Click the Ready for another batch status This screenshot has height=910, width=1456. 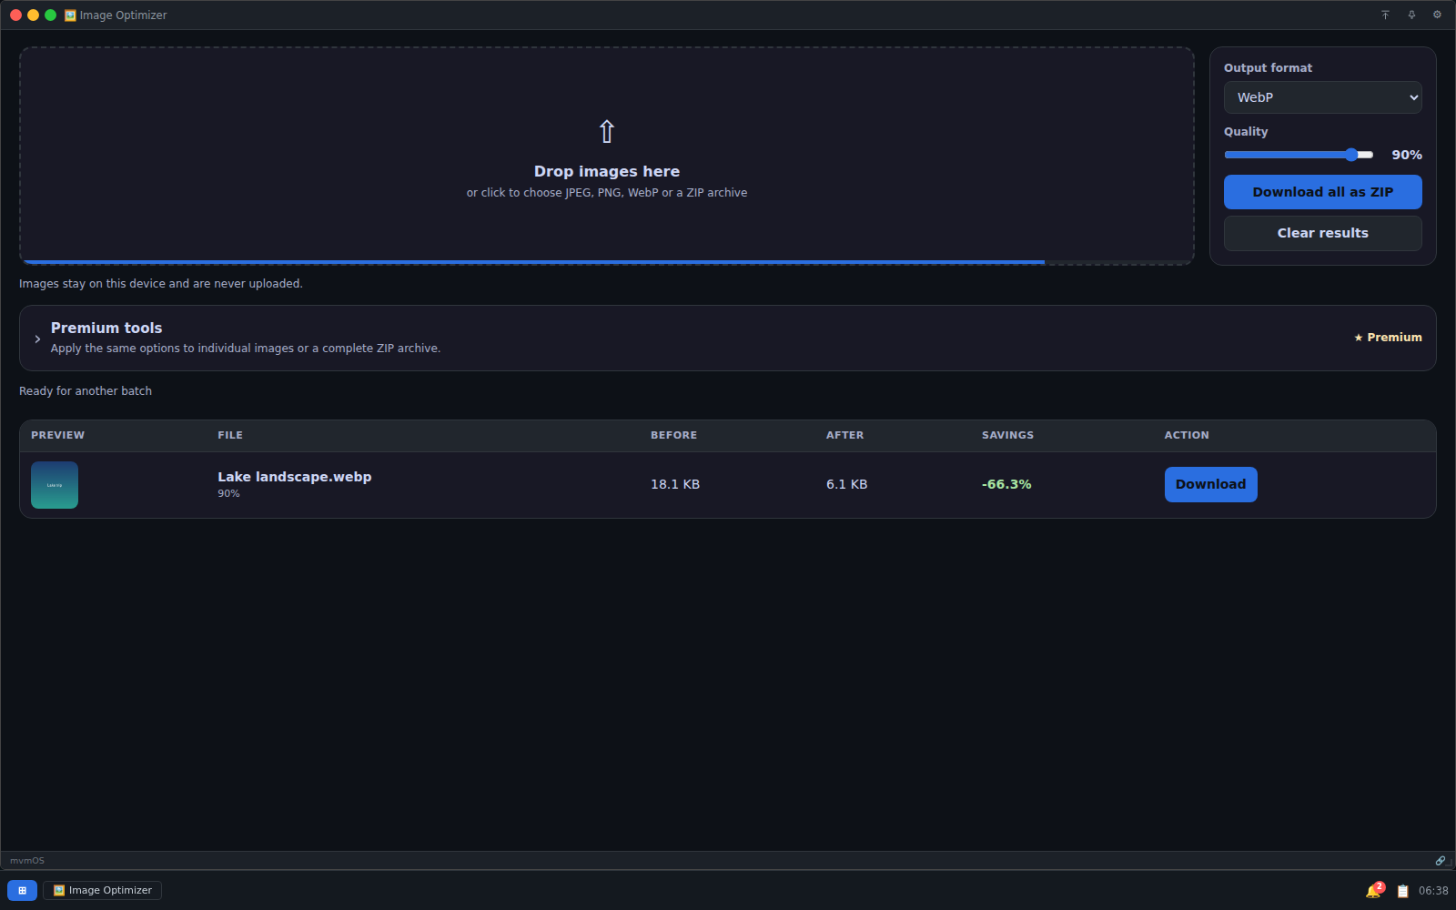86,391
